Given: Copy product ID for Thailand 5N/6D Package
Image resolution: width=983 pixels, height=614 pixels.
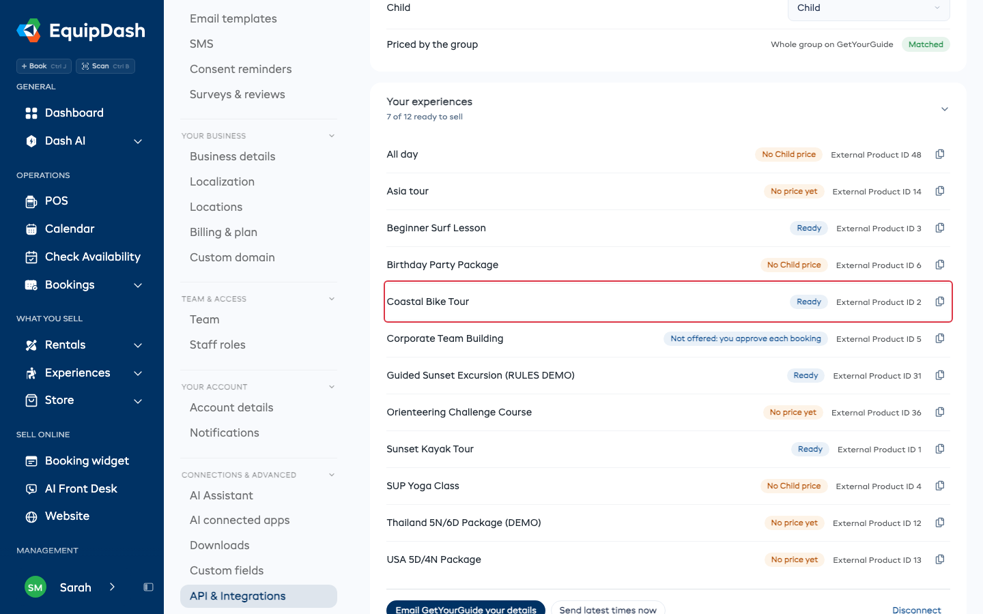Looking at the screenshot, I should point(940,523).
